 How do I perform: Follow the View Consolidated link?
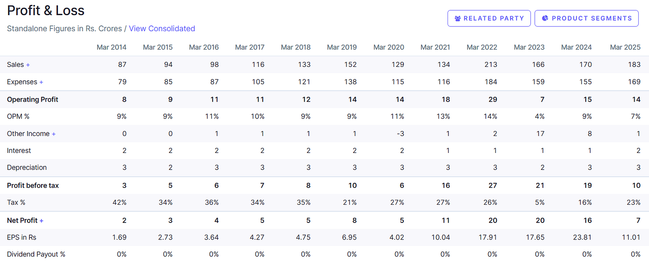pos(162,29)
